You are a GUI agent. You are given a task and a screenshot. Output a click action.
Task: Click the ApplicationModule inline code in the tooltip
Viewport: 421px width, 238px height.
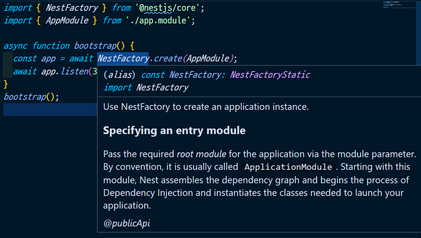pyautogui.click(x=288, y=167)
